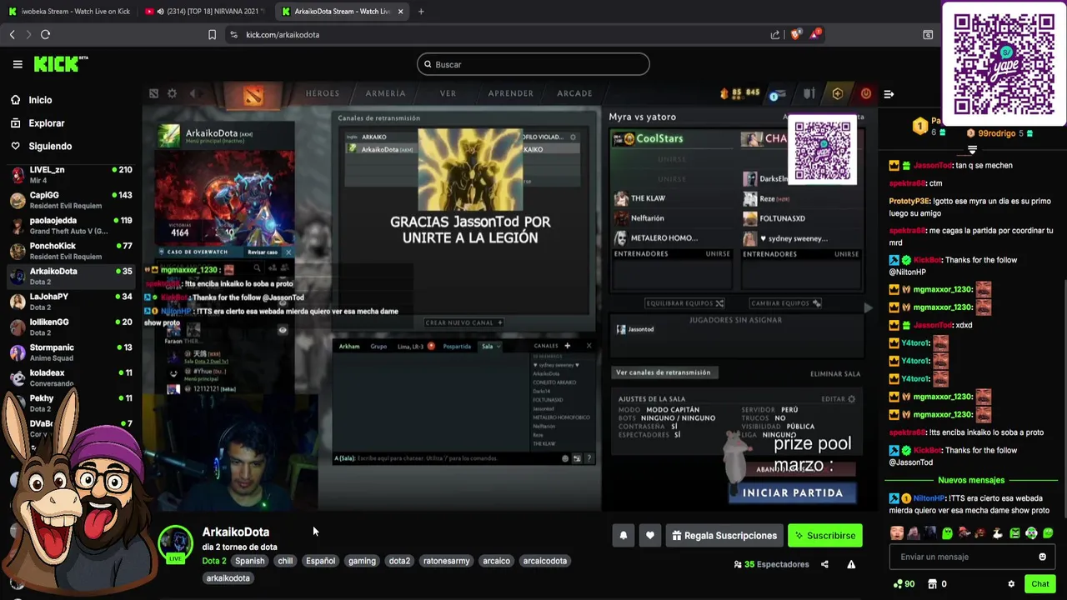Screen dimensions: 1067x600
Task: Open chat settings gear icon
Action: point(1011,584)
